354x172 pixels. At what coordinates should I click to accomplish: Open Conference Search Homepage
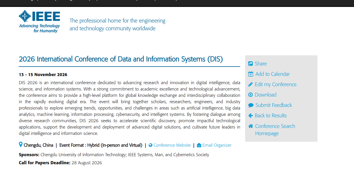click(x=275, y=130)
